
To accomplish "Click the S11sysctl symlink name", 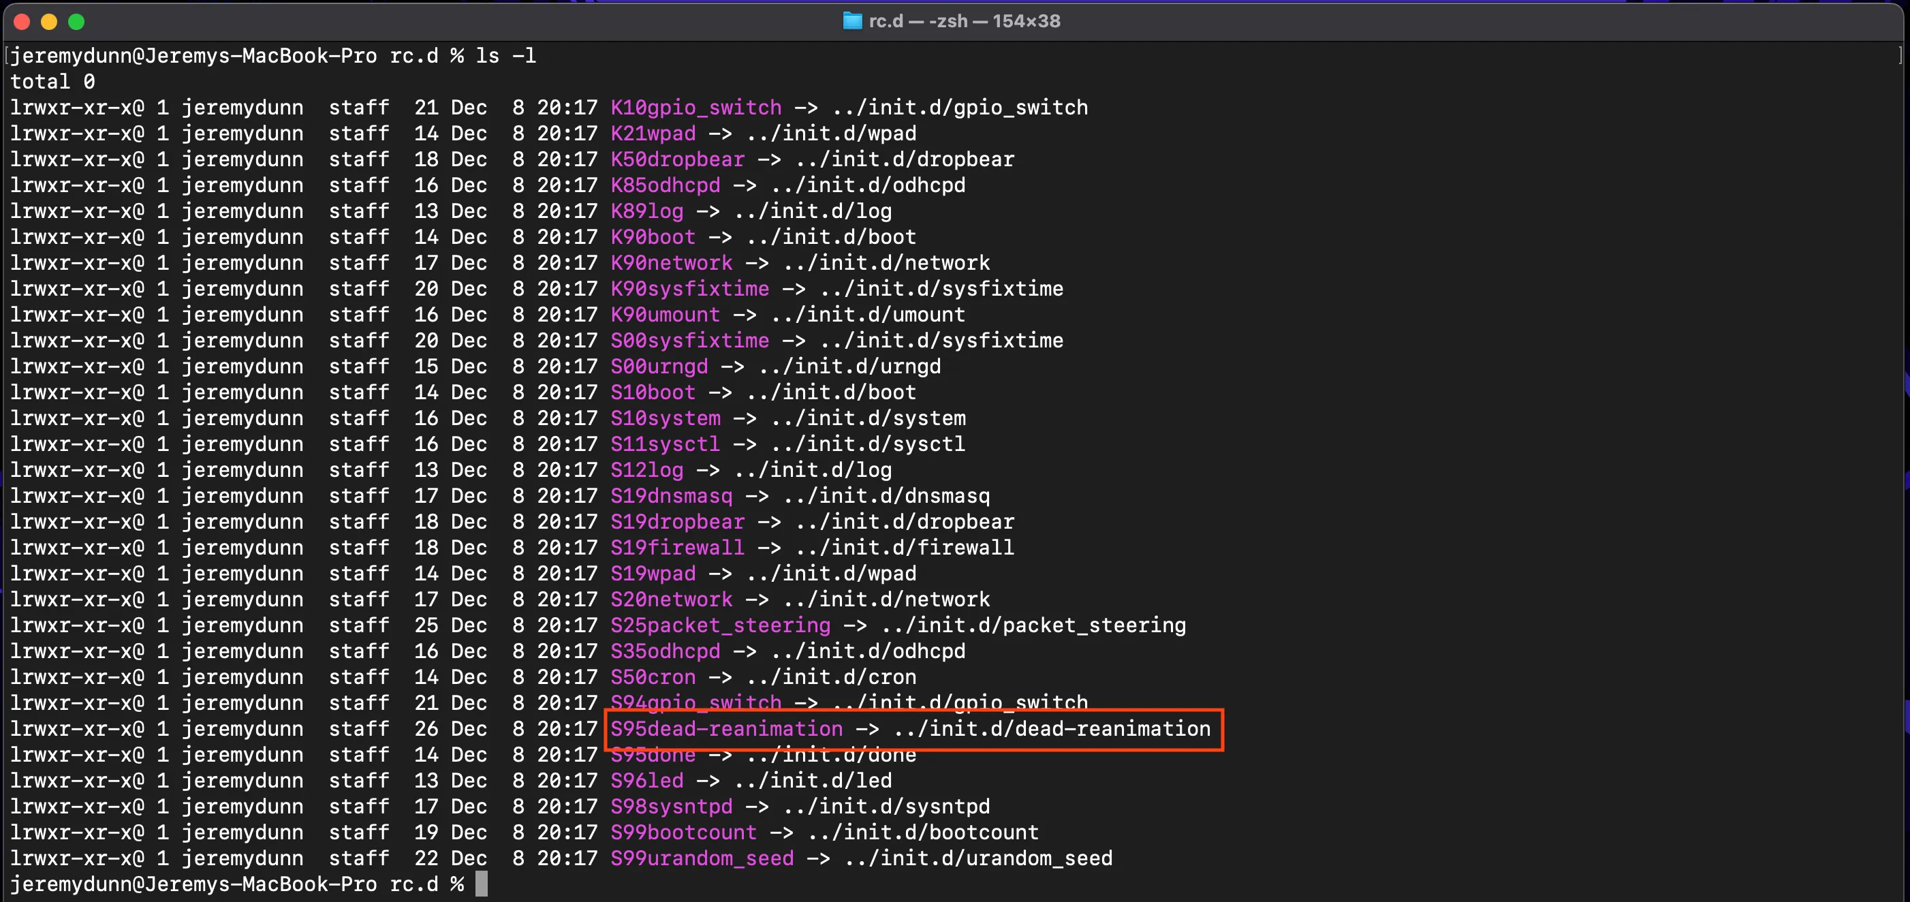I will click(x=665, y=444).
